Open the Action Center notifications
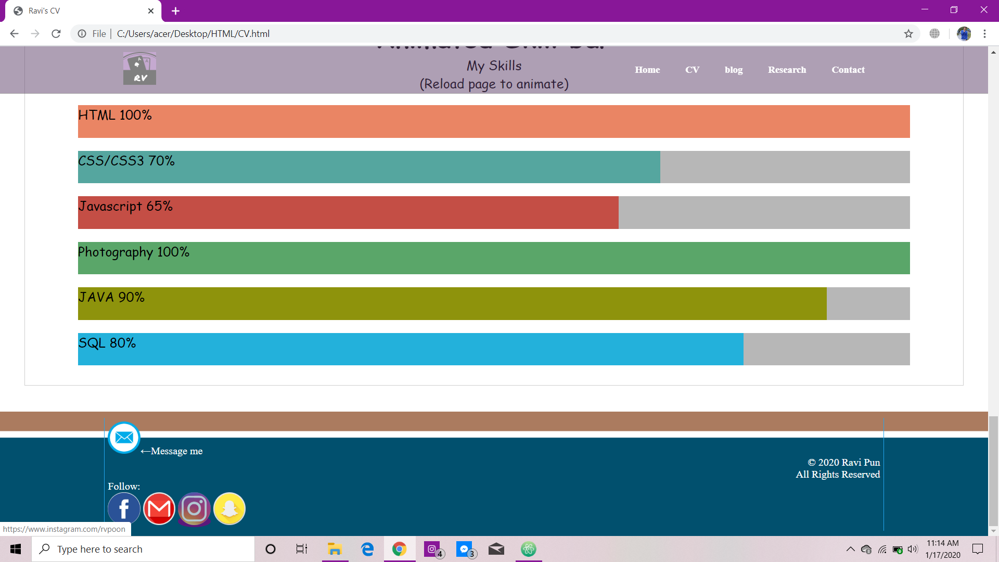 (978, 549)
